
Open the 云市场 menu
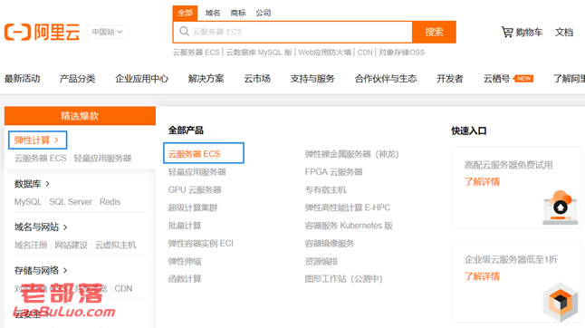[x=257, y=78]
